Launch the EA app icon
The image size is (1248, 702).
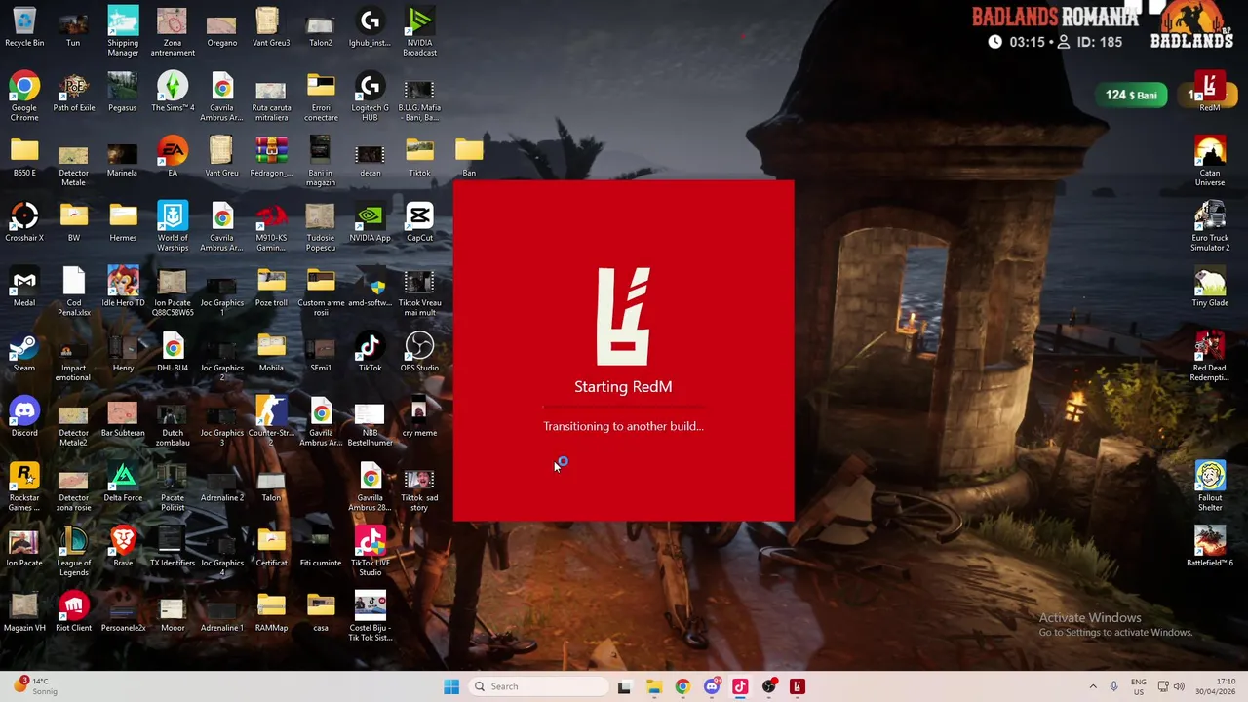tap(173, 156)
